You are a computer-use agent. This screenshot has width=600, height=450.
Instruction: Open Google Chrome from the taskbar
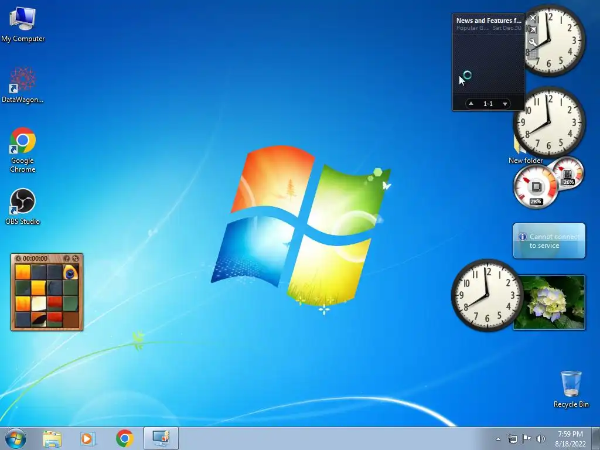(x=125, y=438)
